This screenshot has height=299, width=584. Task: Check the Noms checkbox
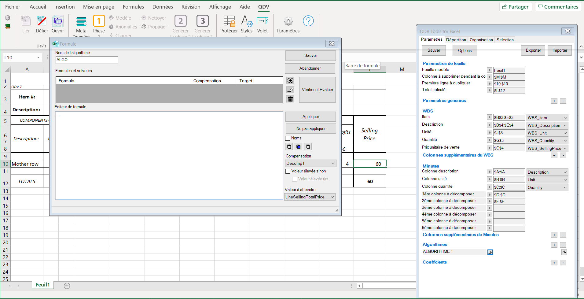click(288, 138)
